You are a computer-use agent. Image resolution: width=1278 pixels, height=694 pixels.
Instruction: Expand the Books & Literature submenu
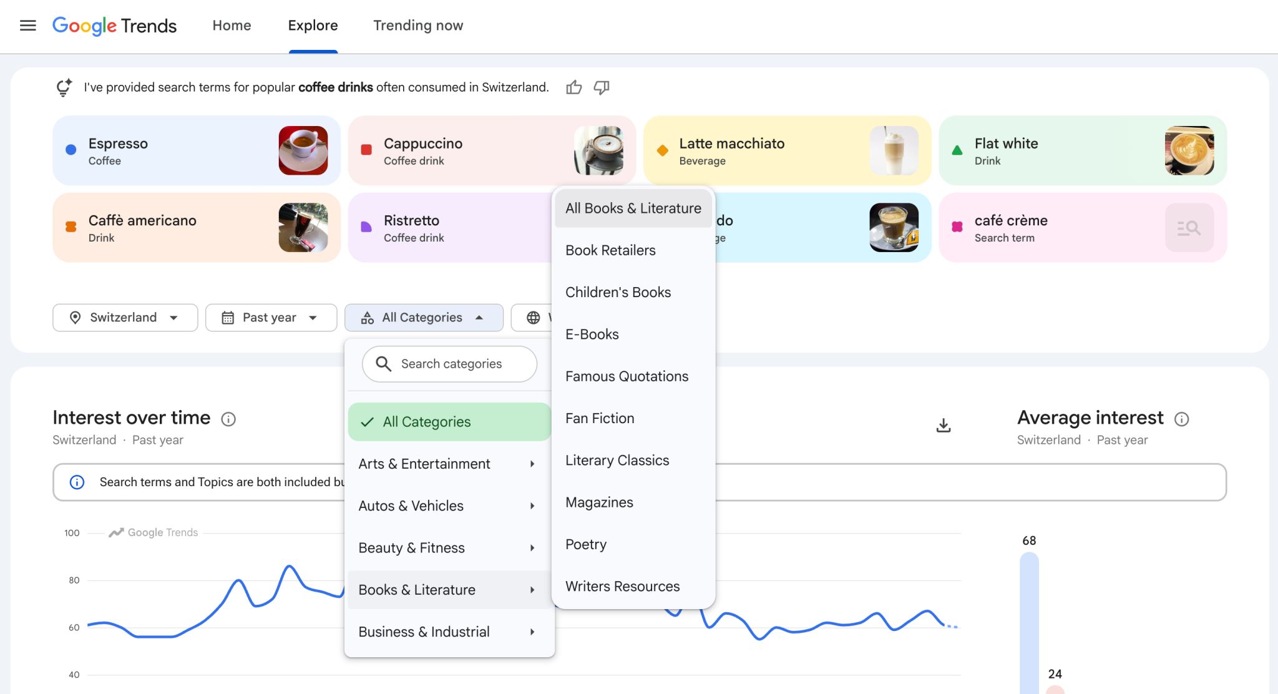point(449,590)
